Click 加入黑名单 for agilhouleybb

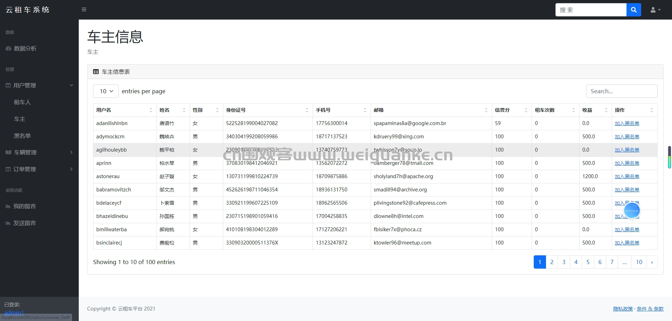tap(627, 150)
